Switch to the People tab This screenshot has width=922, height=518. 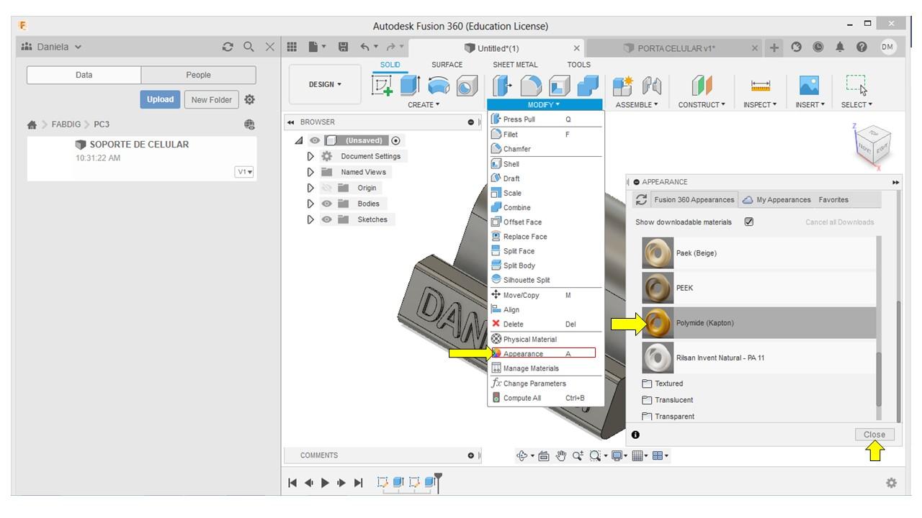click(198, 75)
